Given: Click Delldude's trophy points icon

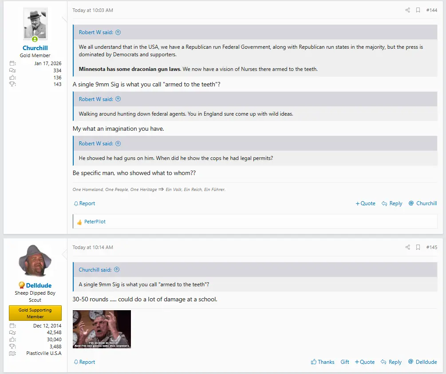Looking at the screenshot, I should click(12, 347).
